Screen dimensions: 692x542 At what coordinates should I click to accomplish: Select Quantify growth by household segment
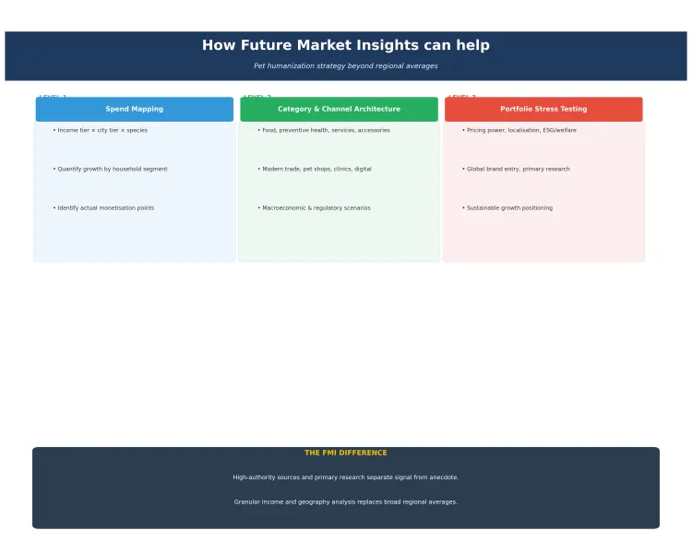click(112, 170)
